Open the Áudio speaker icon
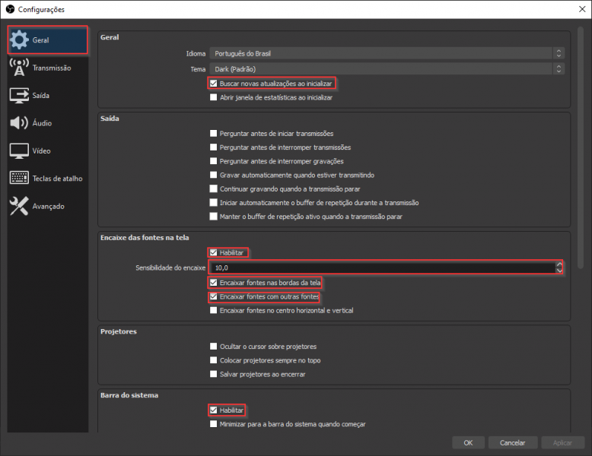 pyautogui.click(x=20, y=123)
